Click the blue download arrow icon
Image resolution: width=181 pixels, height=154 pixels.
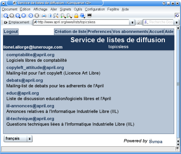(x=82, y=15)
